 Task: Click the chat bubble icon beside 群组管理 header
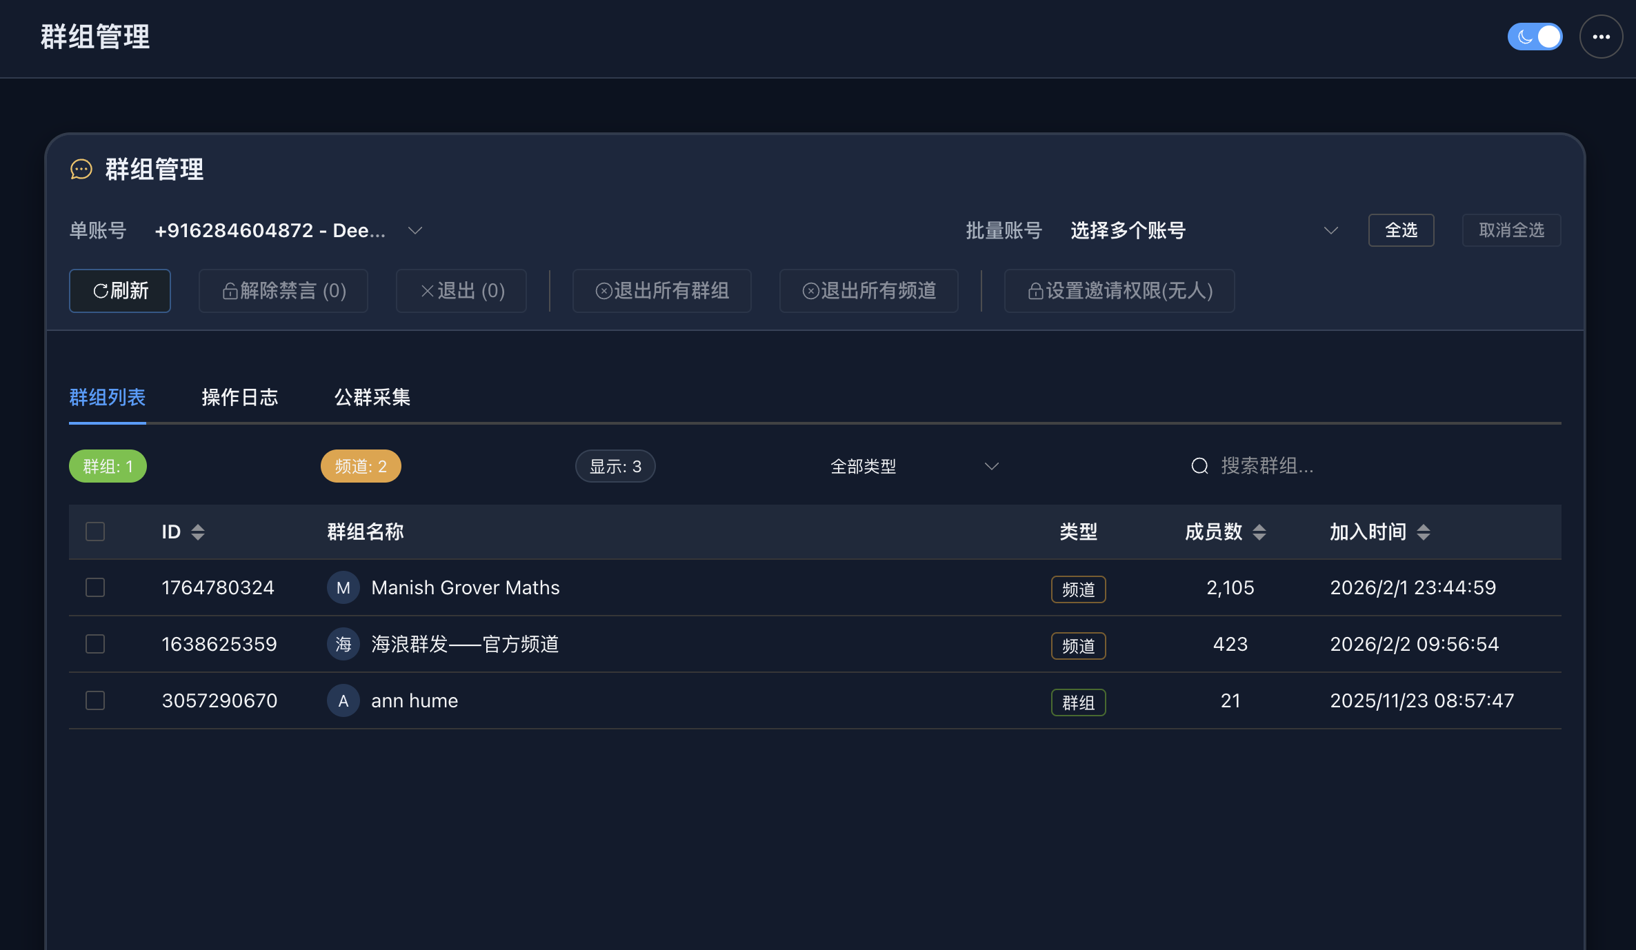pos(81,170)
